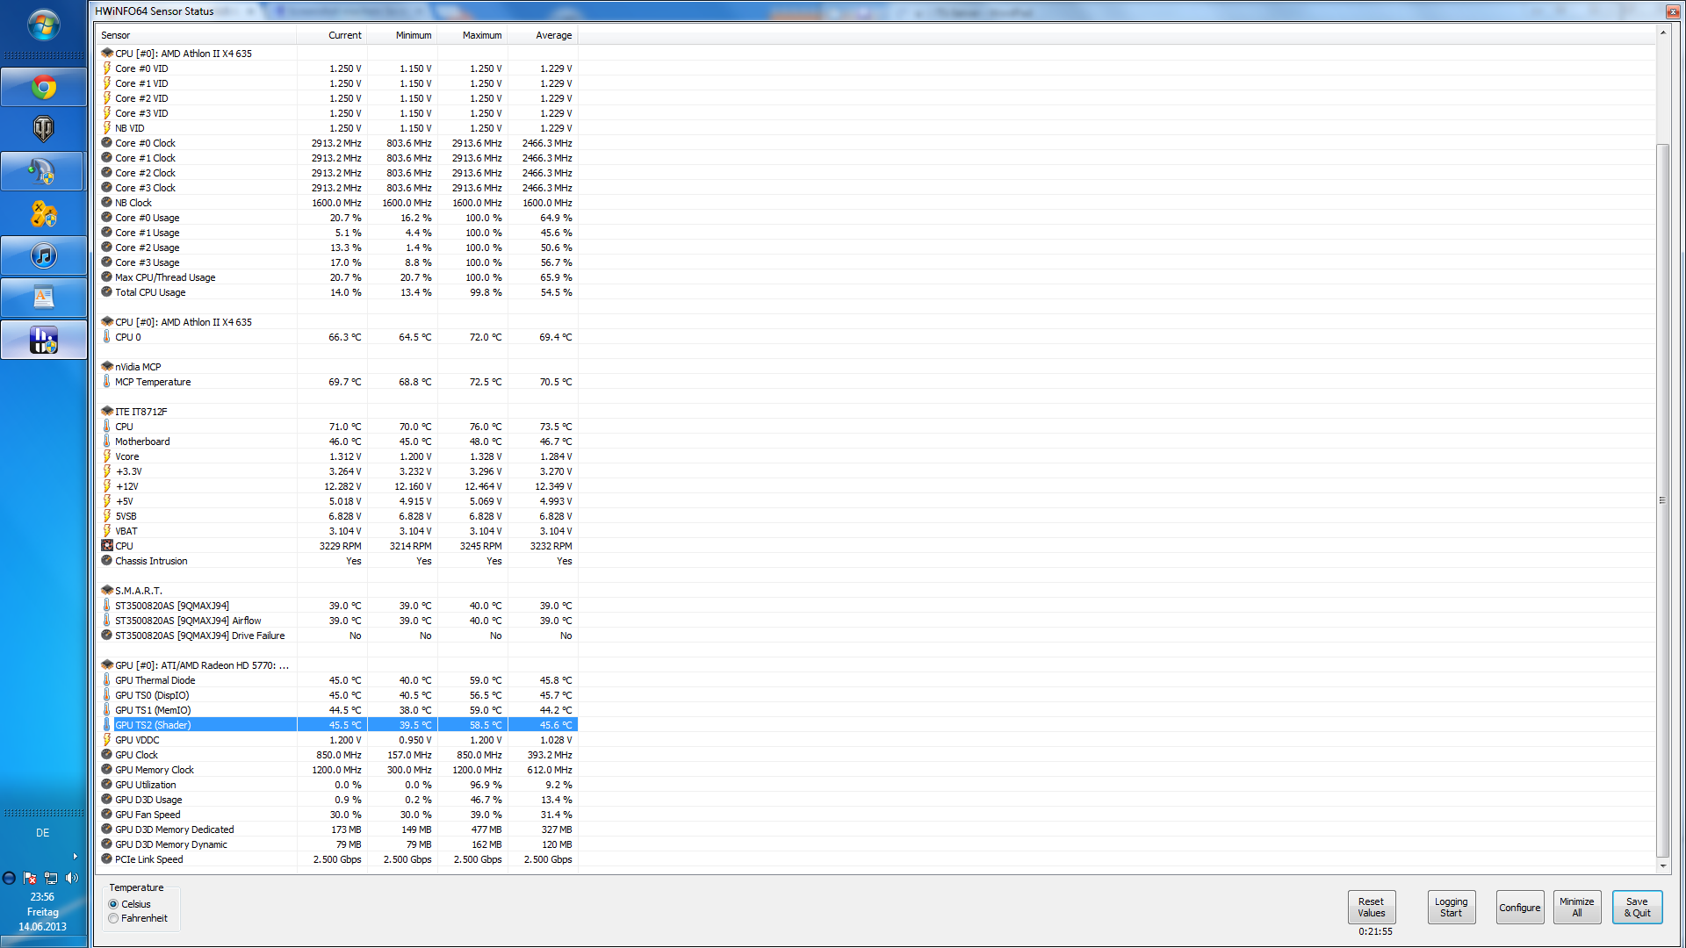Switch to iTunes in the taskbar

coord(43,256)
